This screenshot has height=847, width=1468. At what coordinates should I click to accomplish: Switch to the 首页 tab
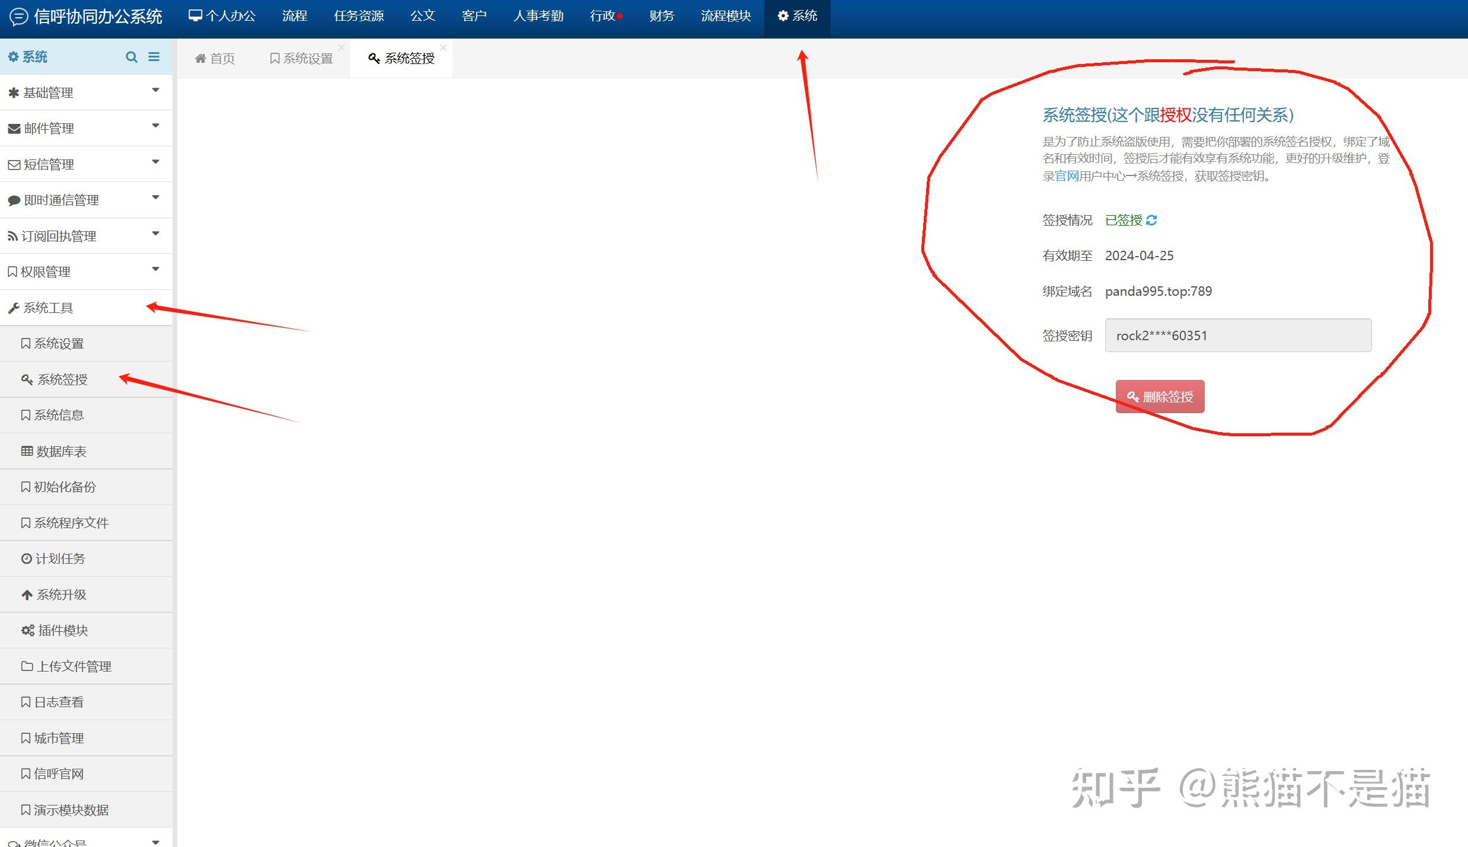(x=215, y=57)
